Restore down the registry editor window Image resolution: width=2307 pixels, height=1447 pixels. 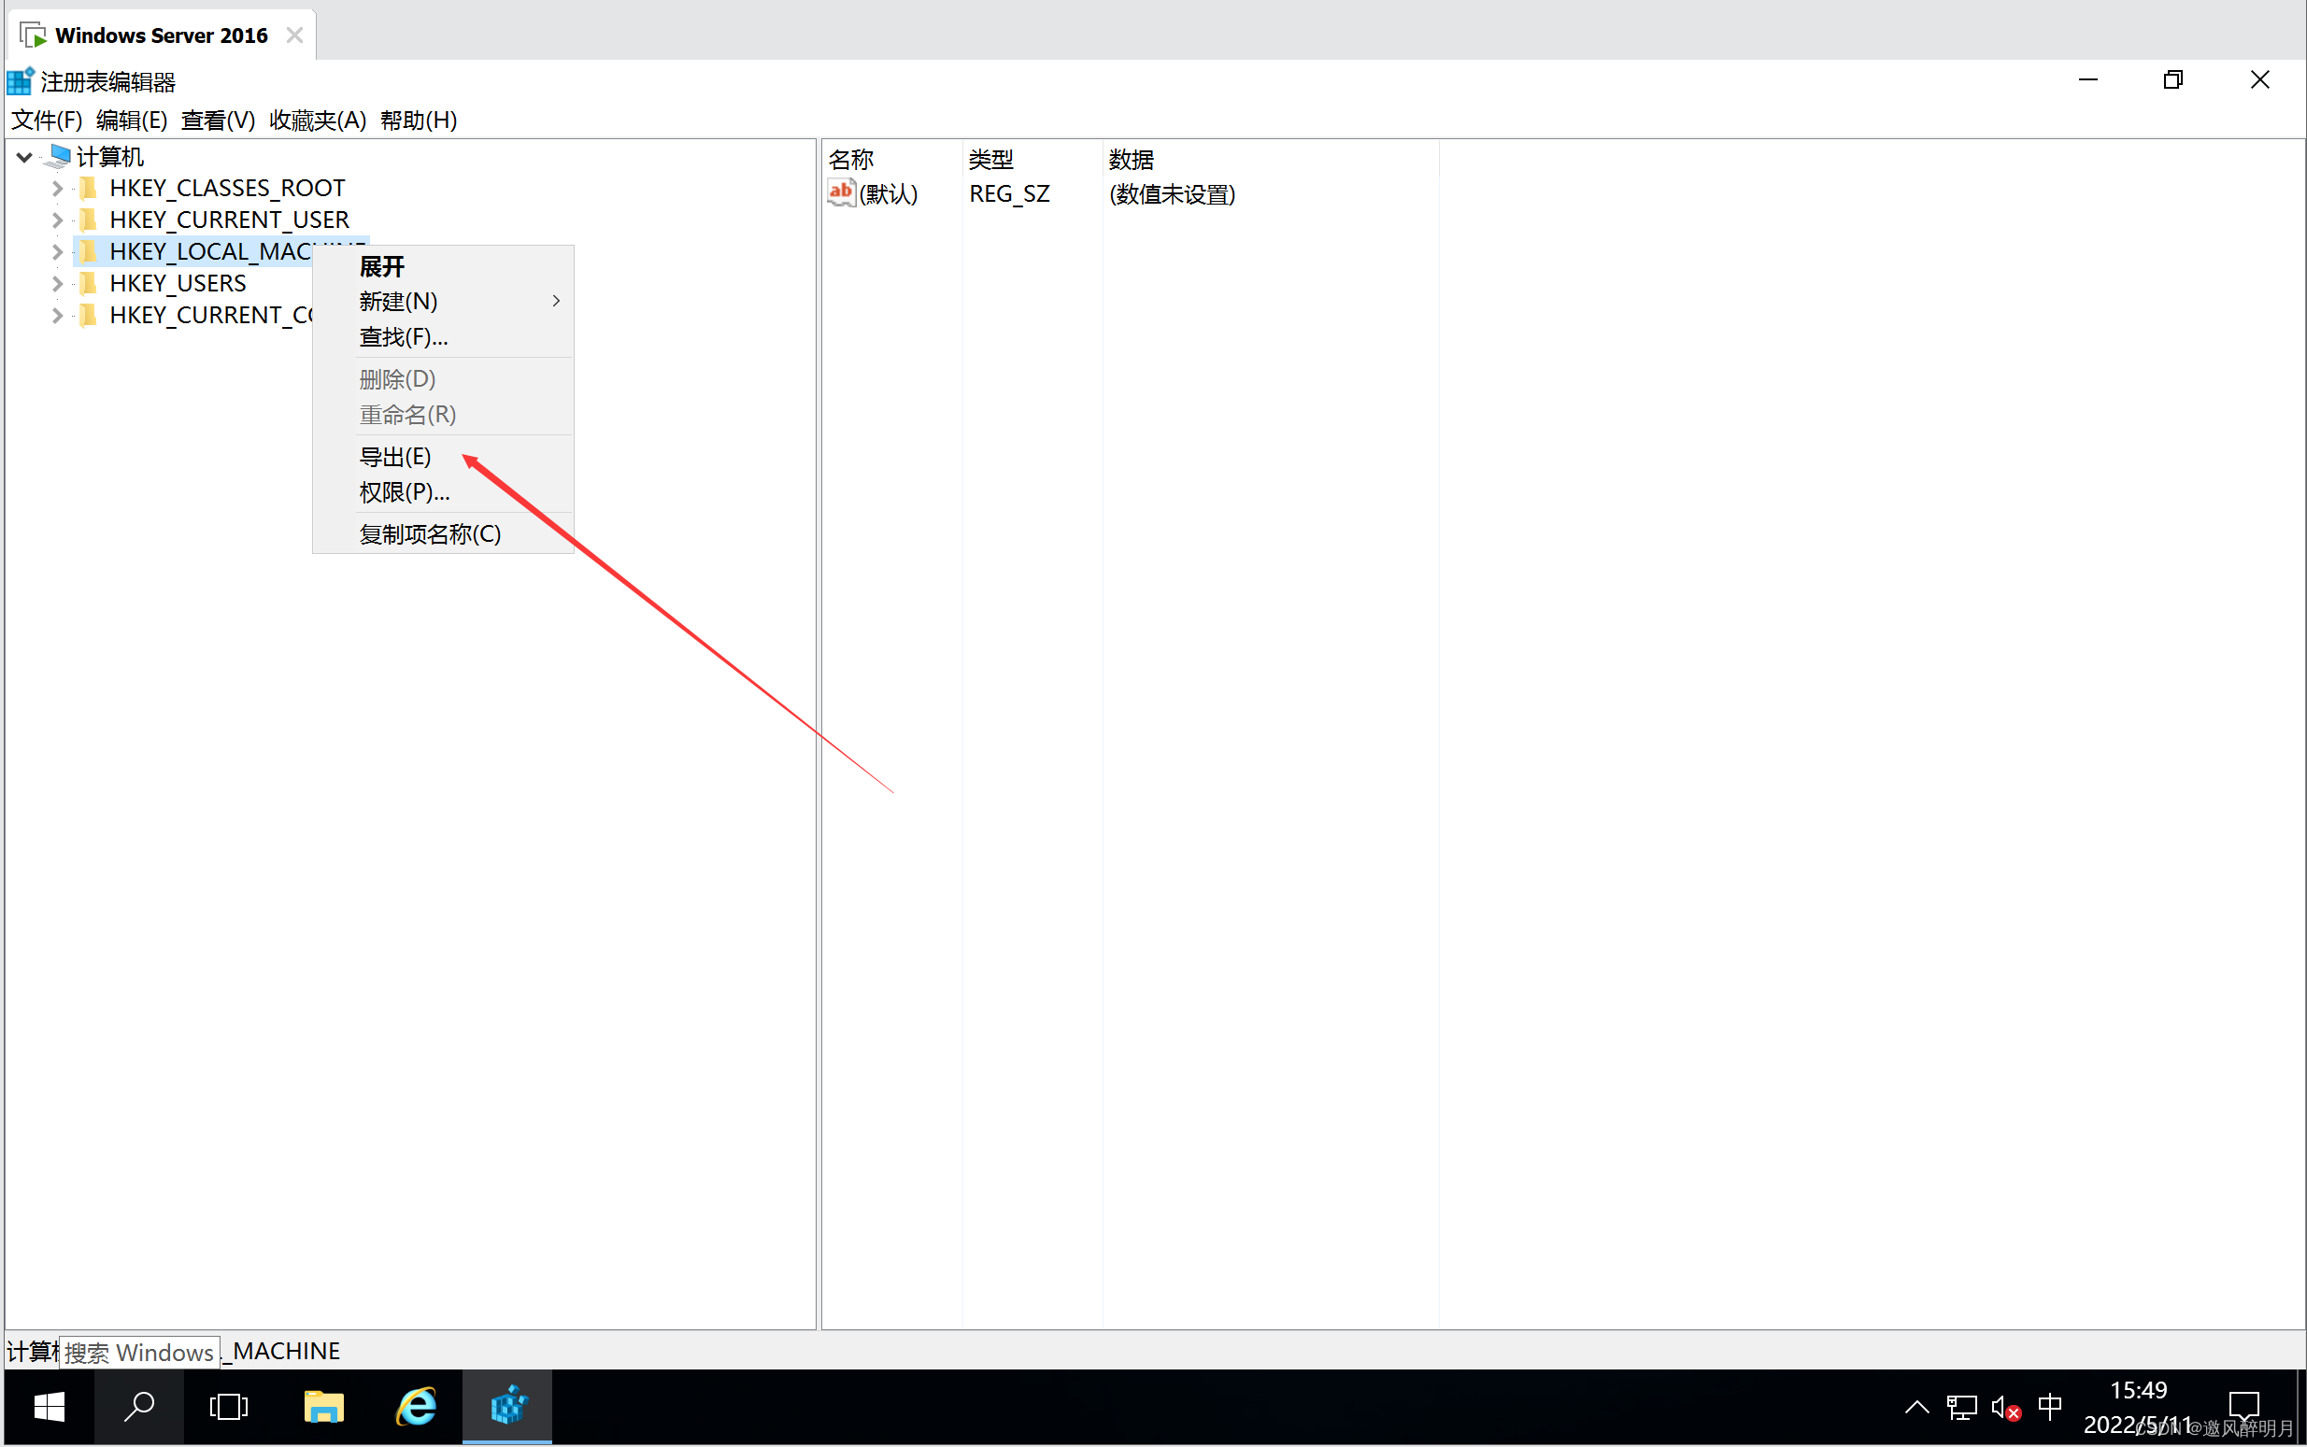[2174, 80]
